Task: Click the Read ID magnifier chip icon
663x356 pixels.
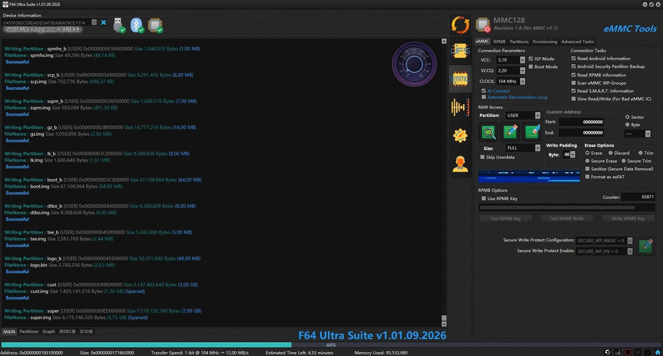Action: pos(488,132)
